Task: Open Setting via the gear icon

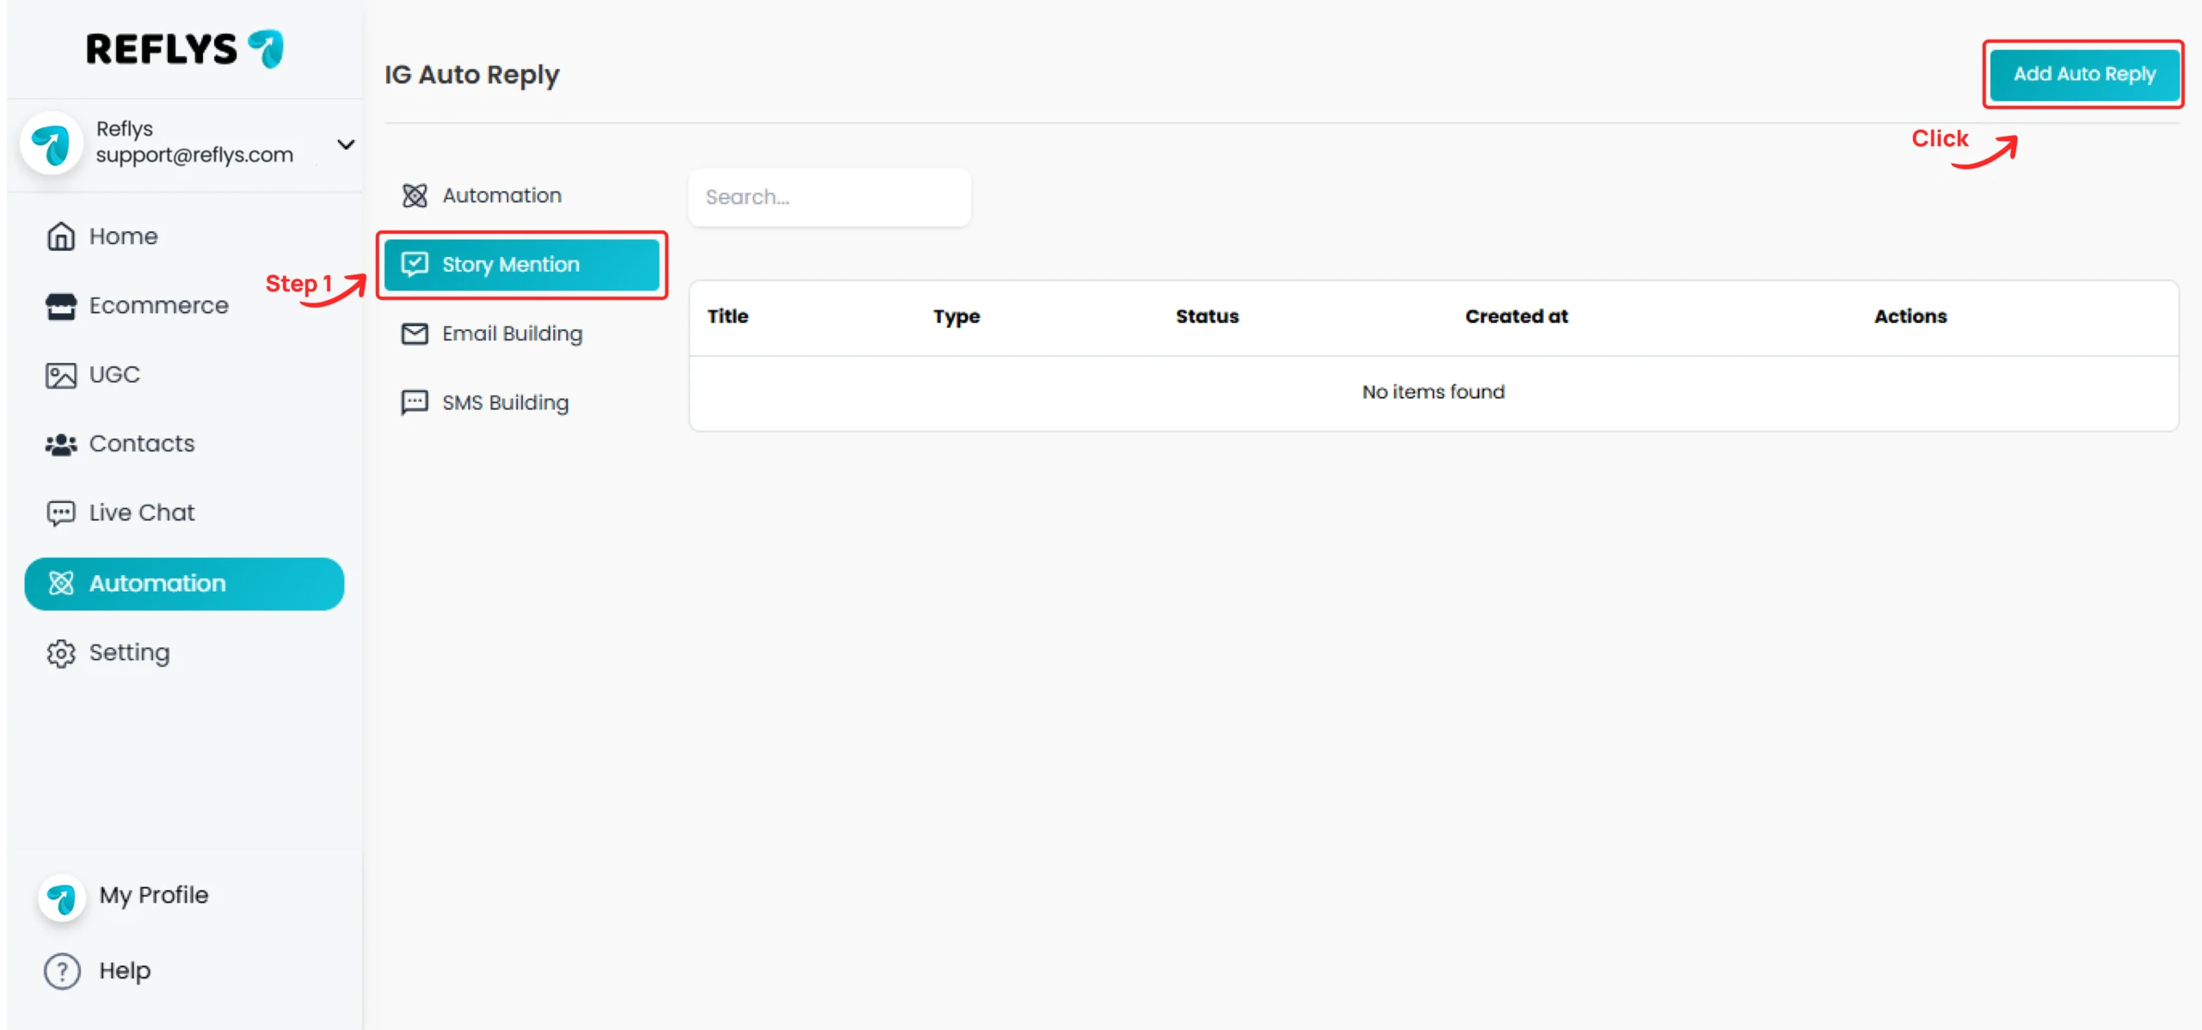Action: tap(60, 653)
